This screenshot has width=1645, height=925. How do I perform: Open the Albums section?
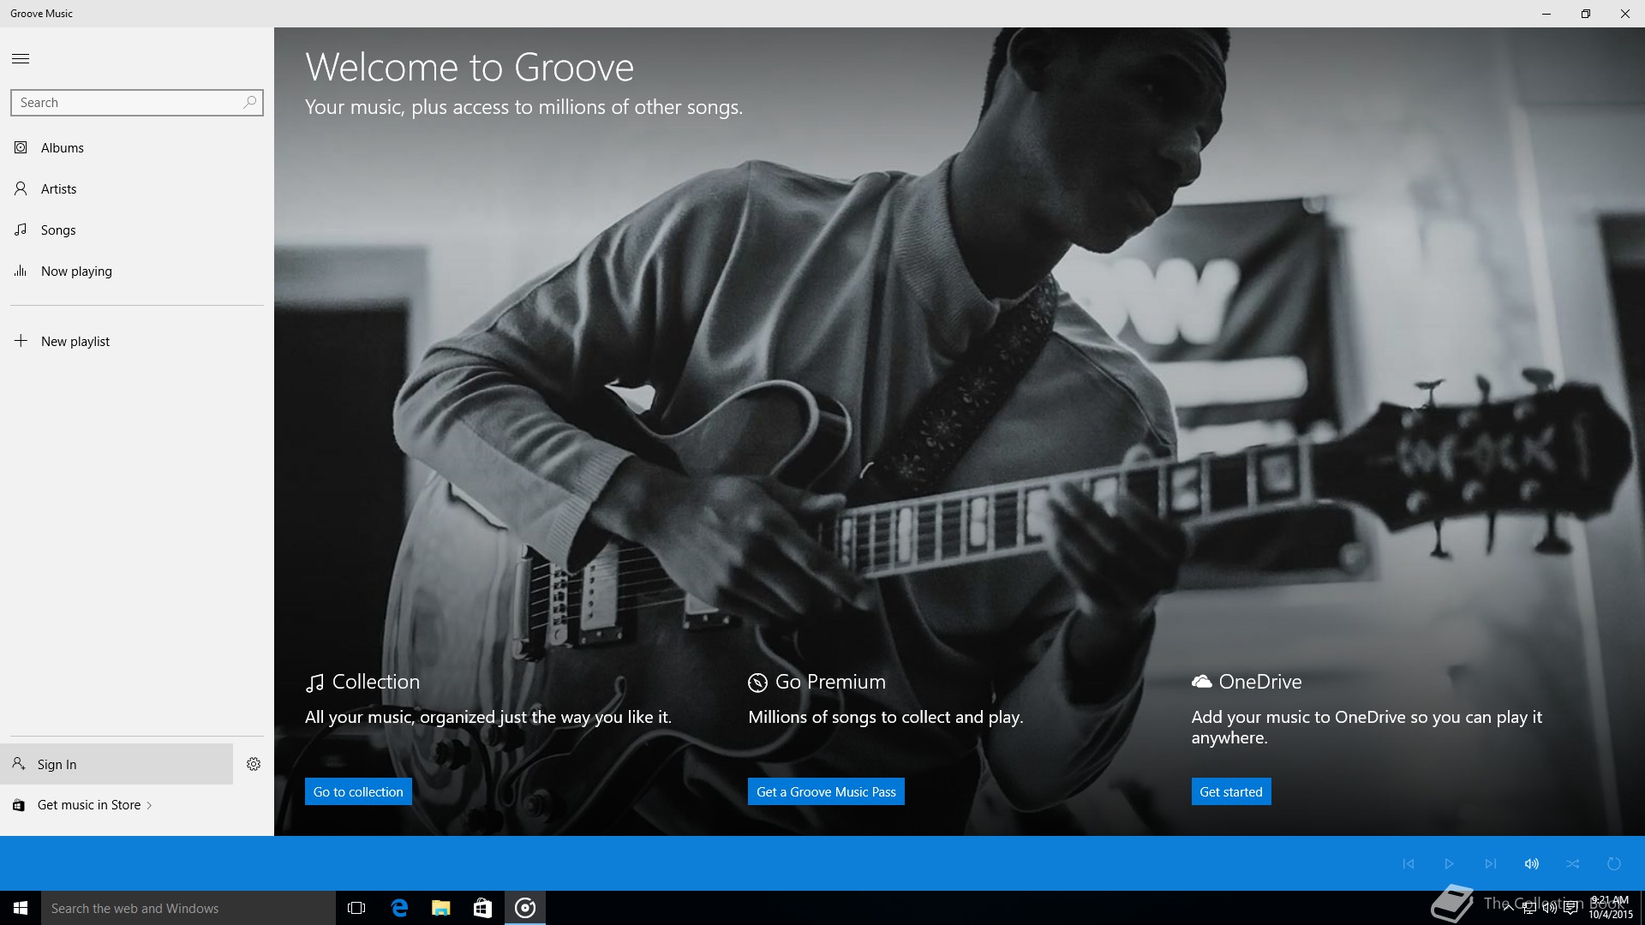coord(137,147)
